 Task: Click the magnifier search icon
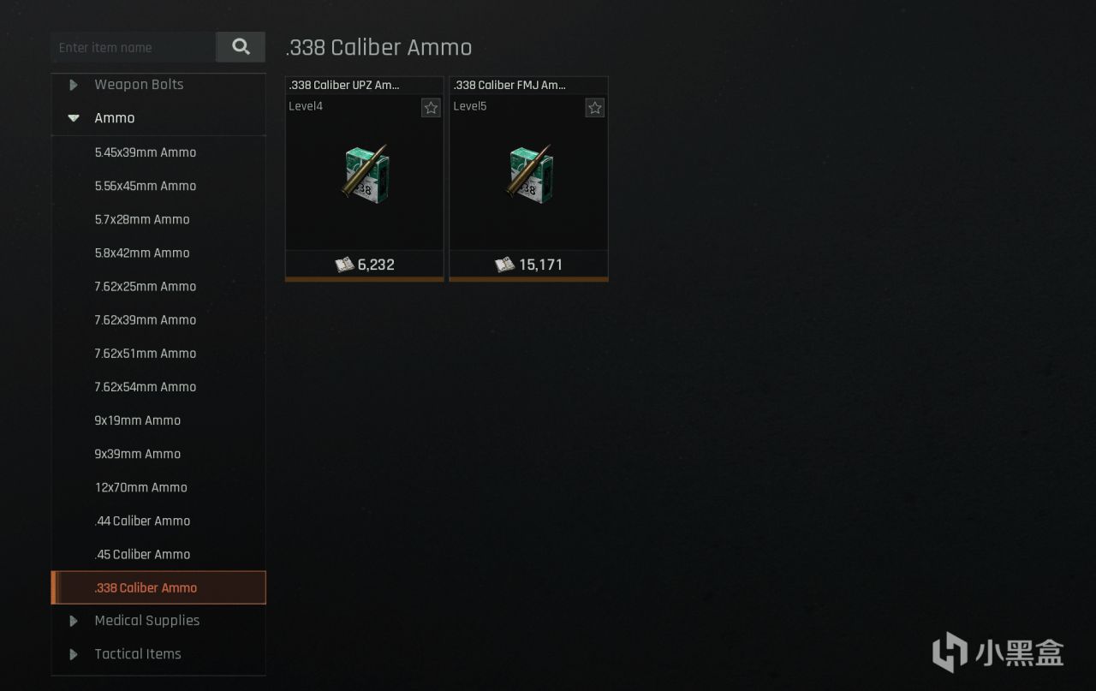241,47
